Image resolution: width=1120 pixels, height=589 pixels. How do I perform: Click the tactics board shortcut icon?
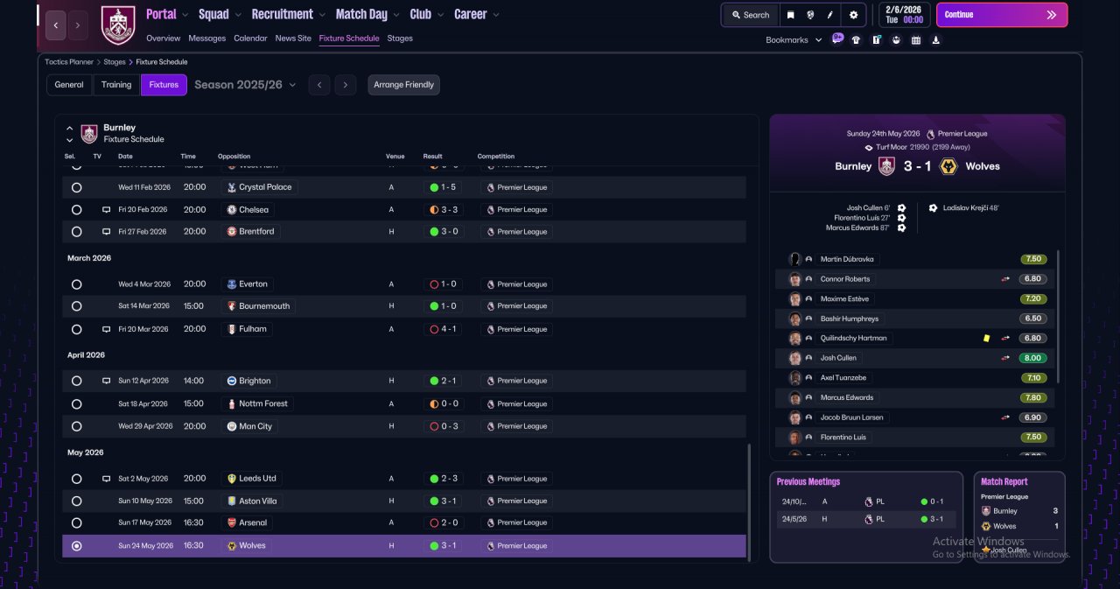coord(876,39)
